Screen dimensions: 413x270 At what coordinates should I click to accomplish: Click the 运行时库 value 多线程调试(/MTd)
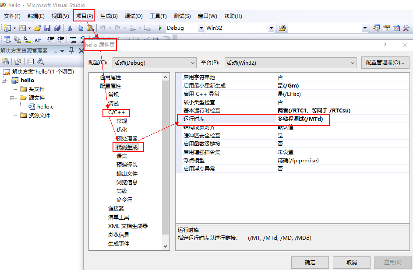coord(300,119)
